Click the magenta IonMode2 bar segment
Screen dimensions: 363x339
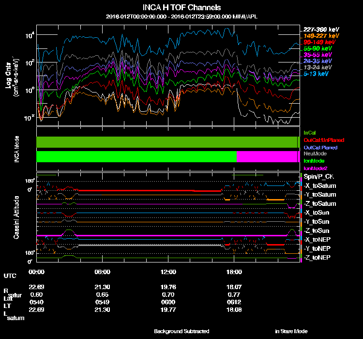267,156
